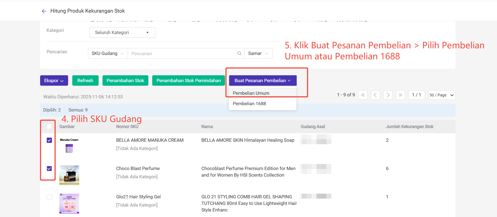Go to the next page
This screenshot has height=217, width=497.
(388, 95)
